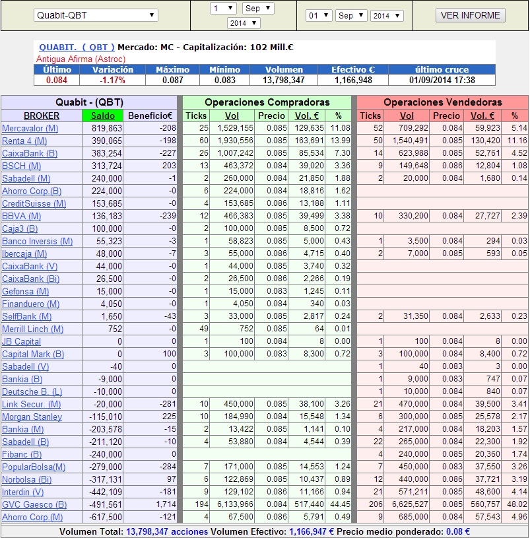Open Mercavalor (M) broker link
This screenshot has height=538, width=530.
(x=30, y=128)
